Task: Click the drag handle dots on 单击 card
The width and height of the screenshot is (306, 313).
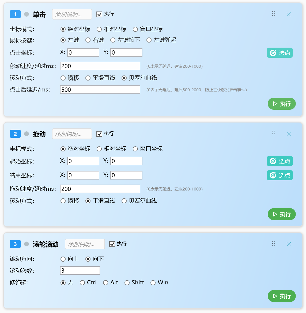Action: pyautogui.click(x=274, y=14)
